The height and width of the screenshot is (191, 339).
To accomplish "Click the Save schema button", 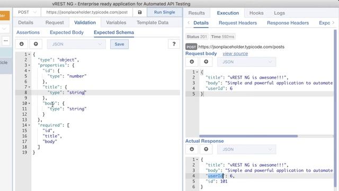I will [119, 44].
